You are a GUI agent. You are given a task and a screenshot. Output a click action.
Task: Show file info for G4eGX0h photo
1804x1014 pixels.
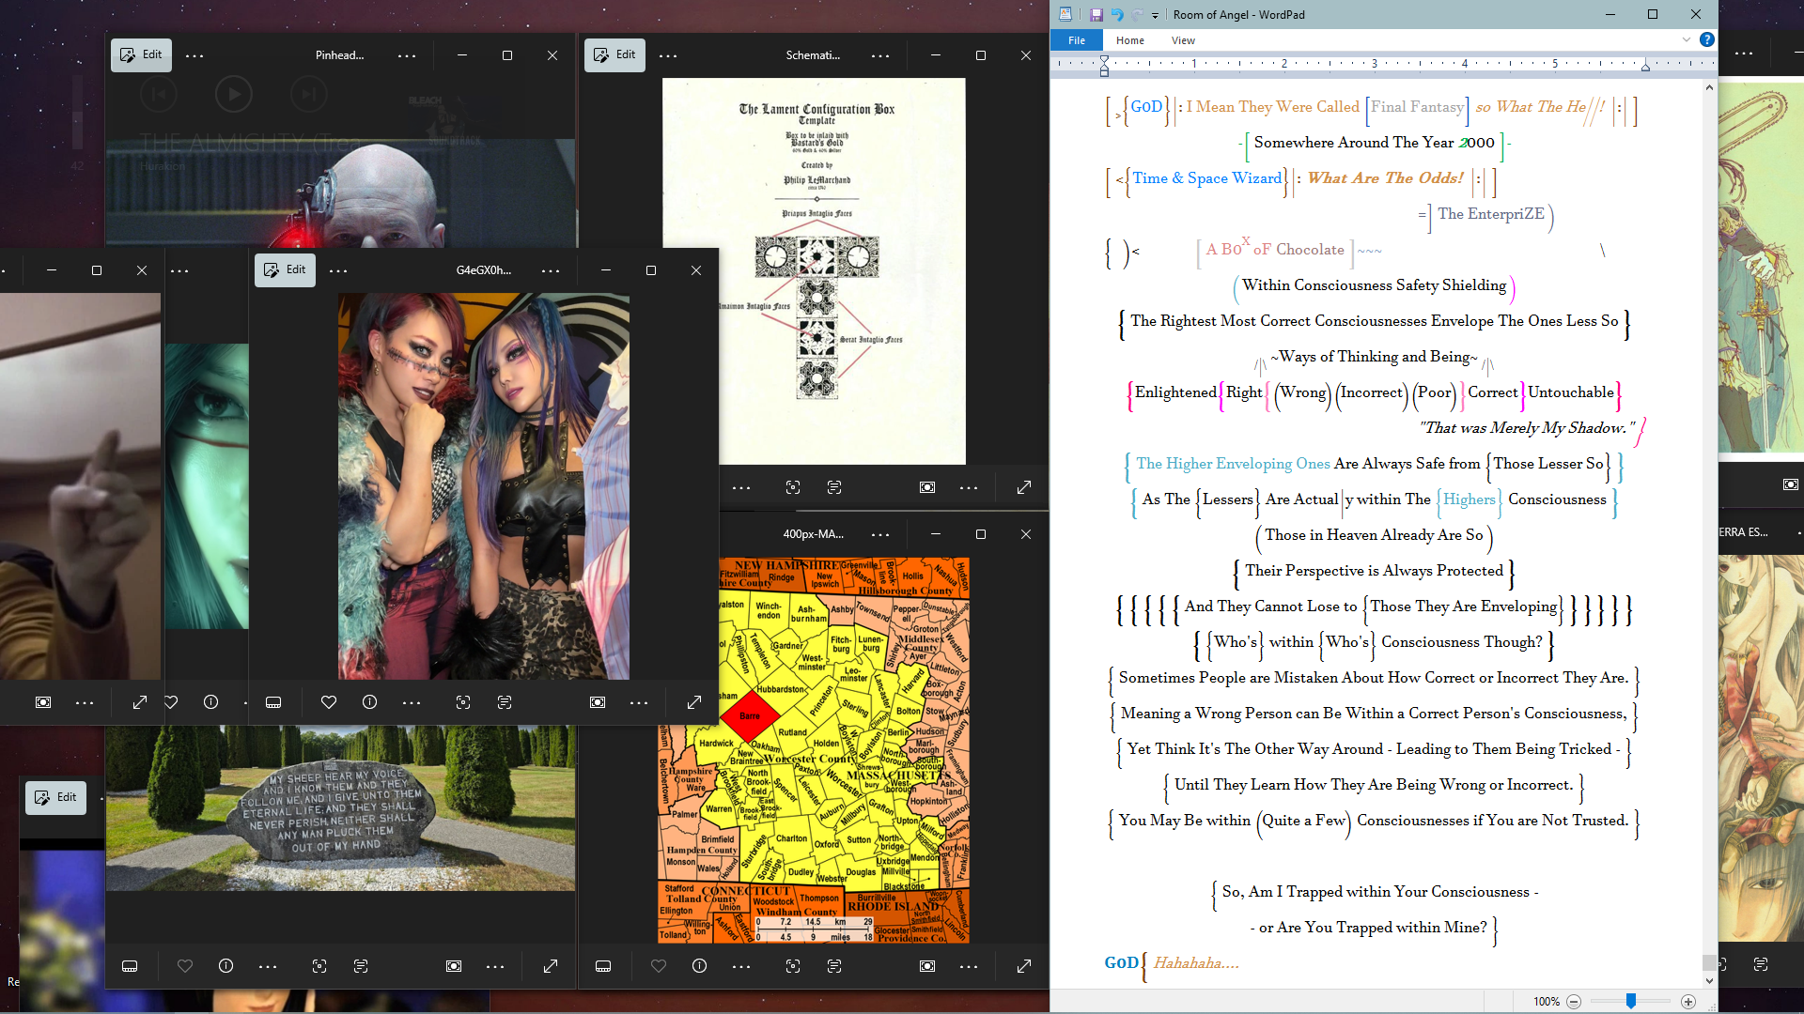(370, 702)
